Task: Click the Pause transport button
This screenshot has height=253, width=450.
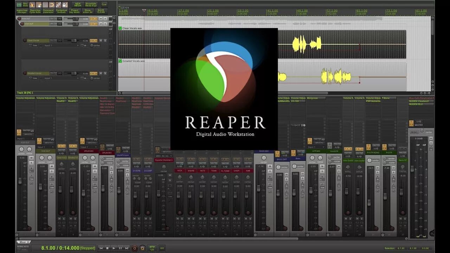Action: (120, 248)
